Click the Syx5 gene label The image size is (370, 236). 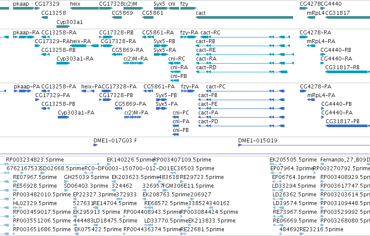[159, 4]
